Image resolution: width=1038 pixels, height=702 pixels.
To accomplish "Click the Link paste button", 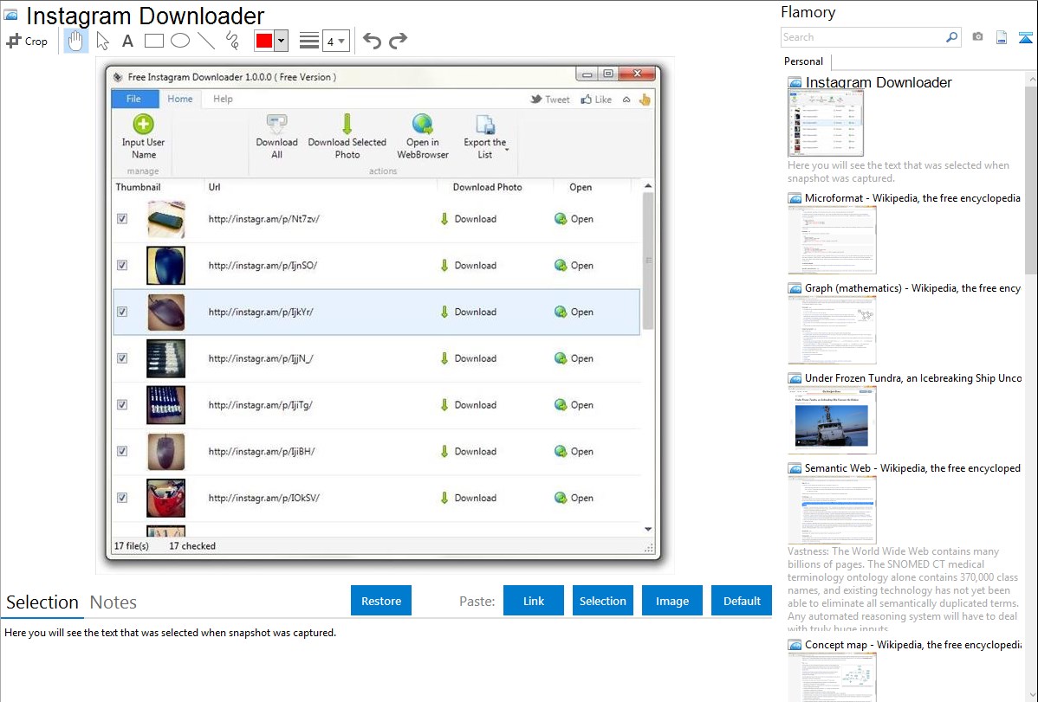I will pyautogui.click(x=534, y=601).
